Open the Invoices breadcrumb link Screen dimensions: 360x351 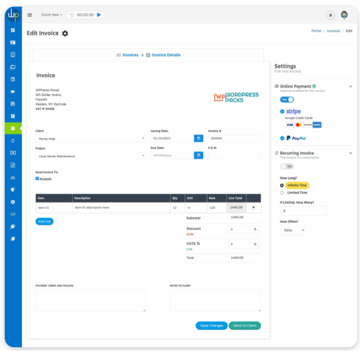tap(333, 31)
